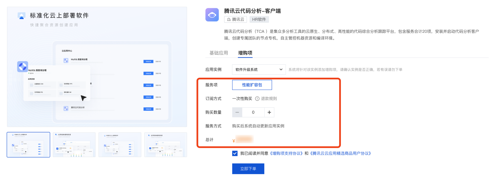Click the hint text starting 系统将针对该实例添加增购项
The height and width of the screenshot is (178, 490).
pyautogui.click(x=345, y=70)
